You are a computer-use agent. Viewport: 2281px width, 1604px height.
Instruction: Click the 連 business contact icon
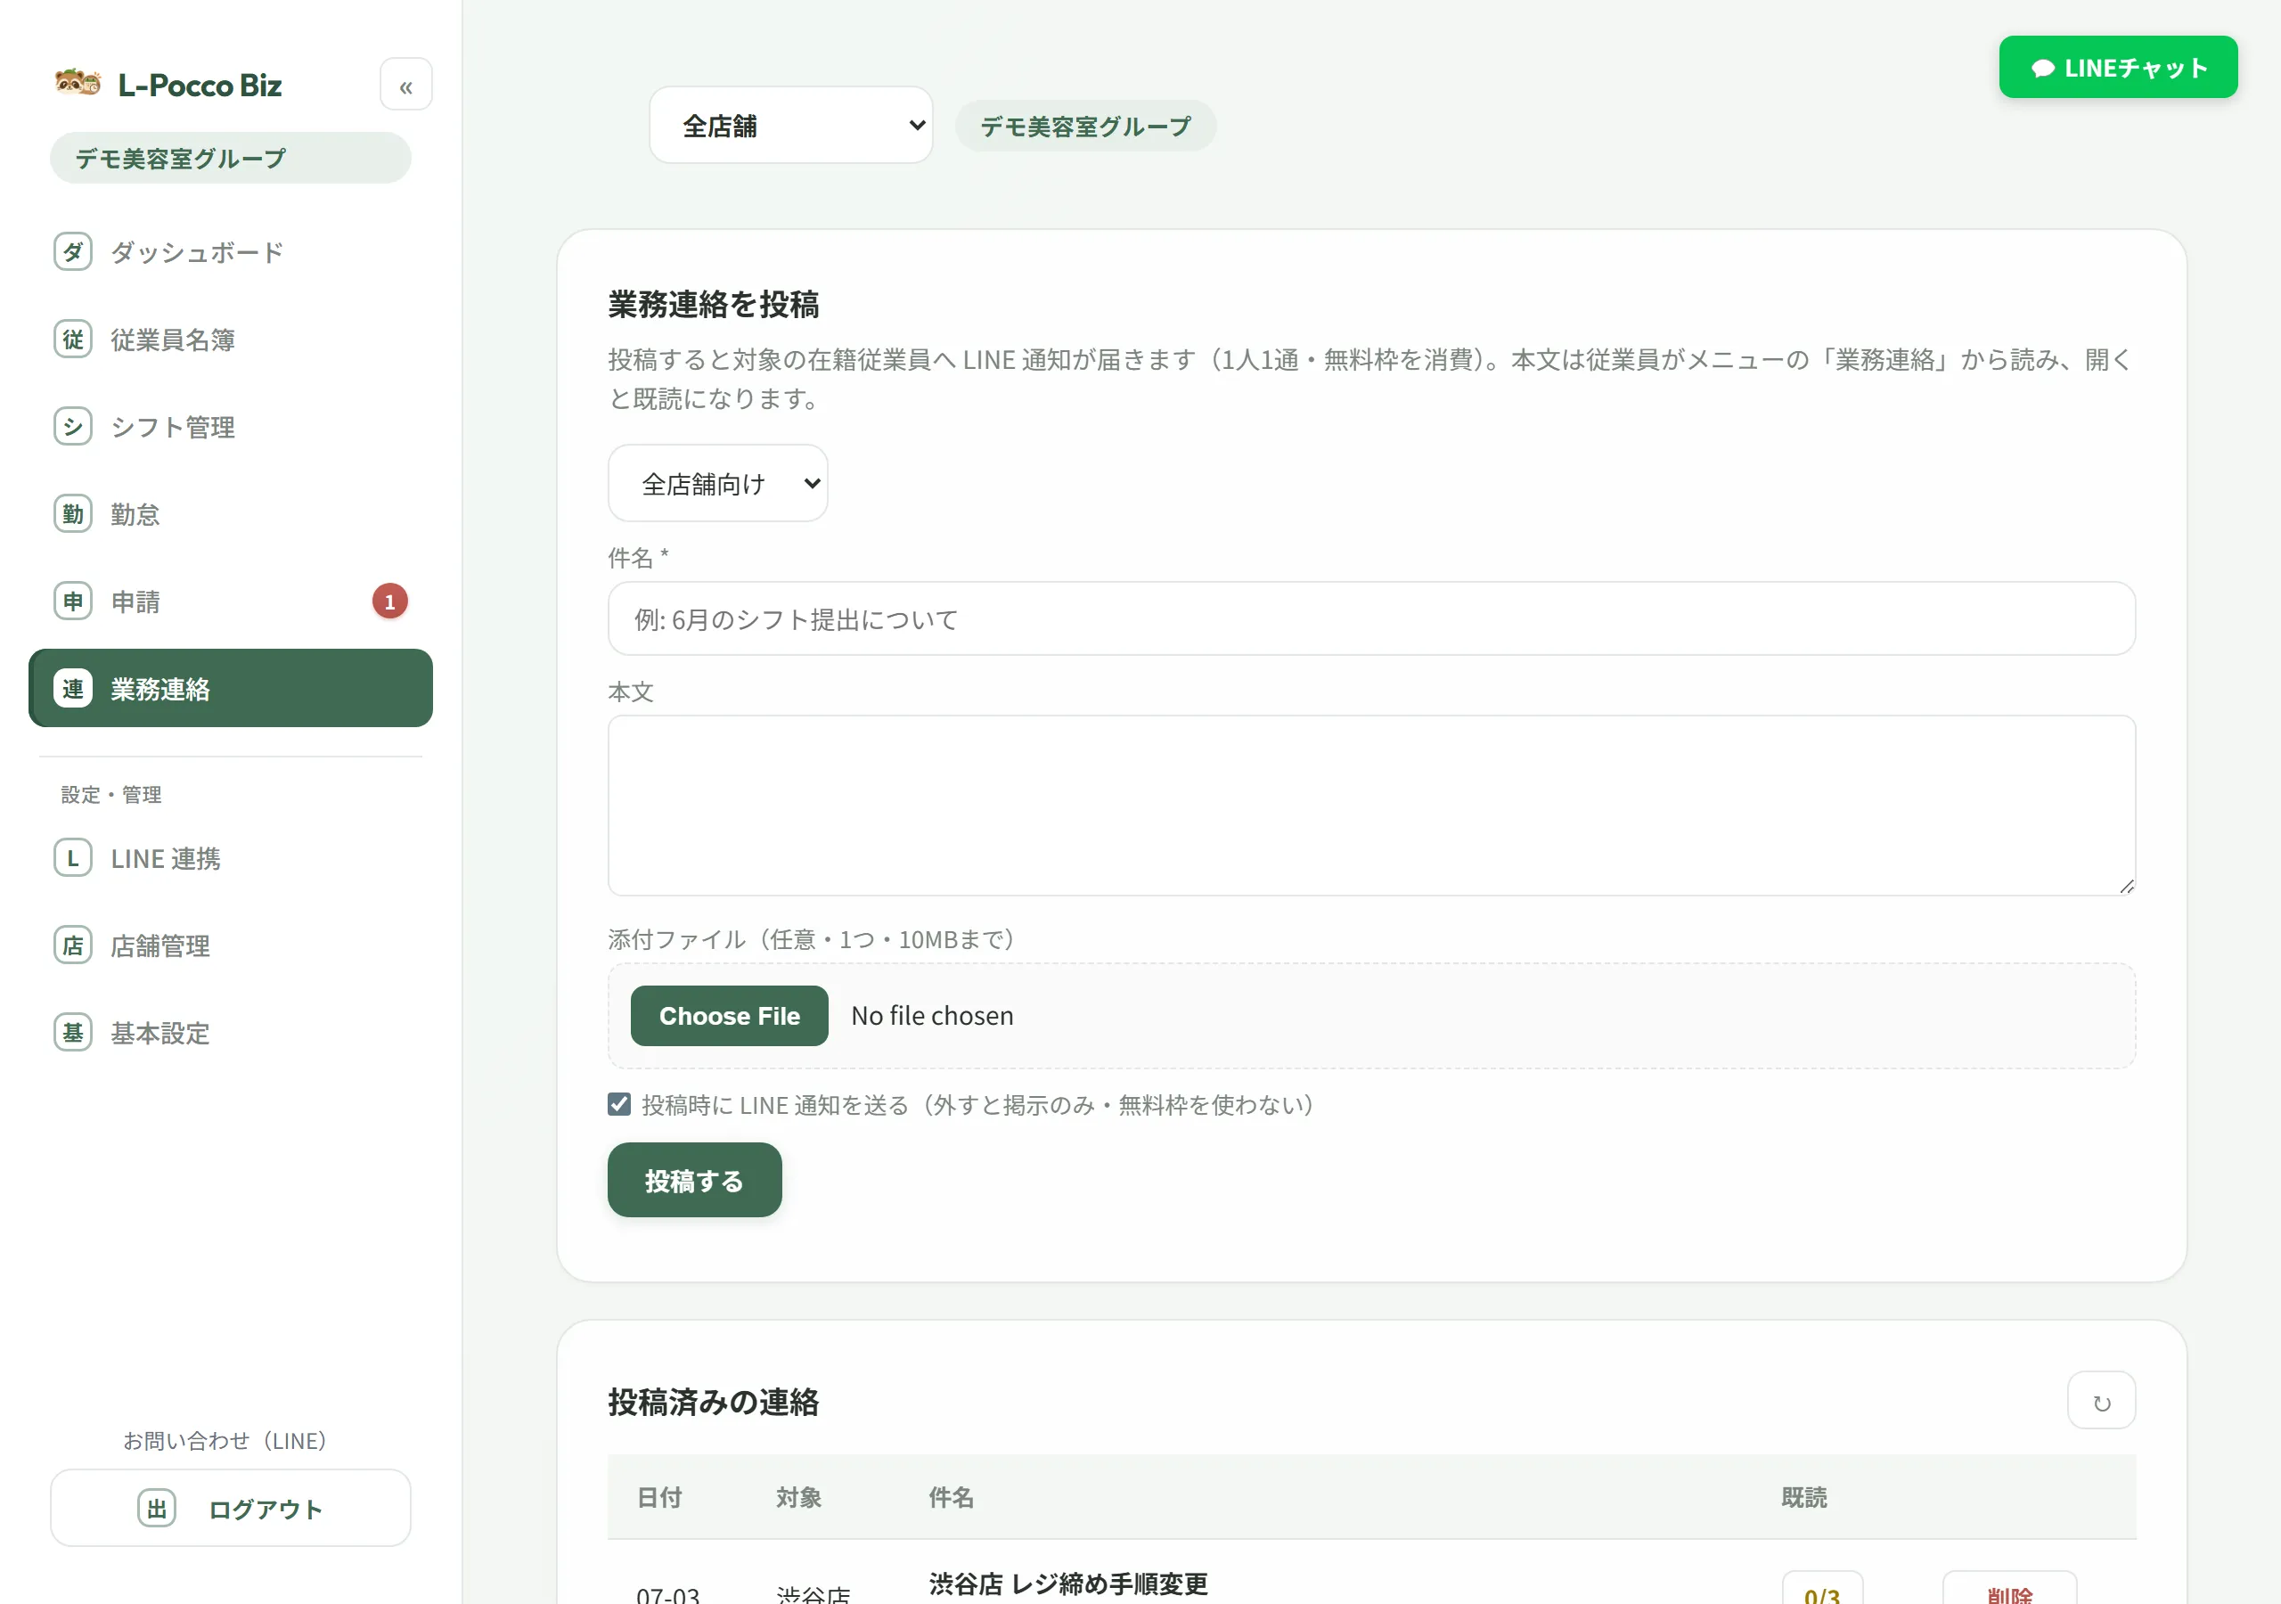point(72,689)
